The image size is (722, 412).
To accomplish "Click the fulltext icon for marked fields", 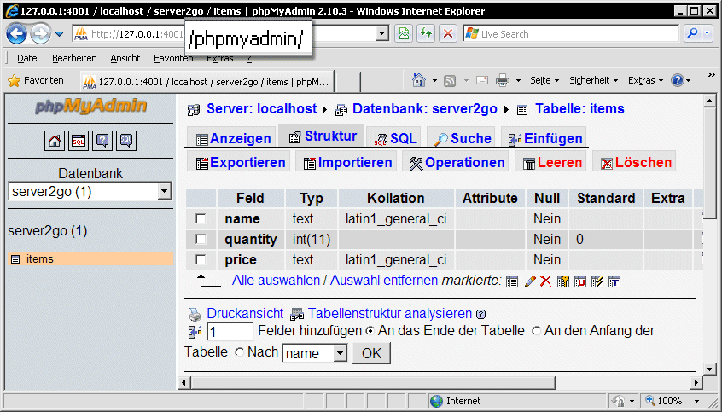I will 614,281.
